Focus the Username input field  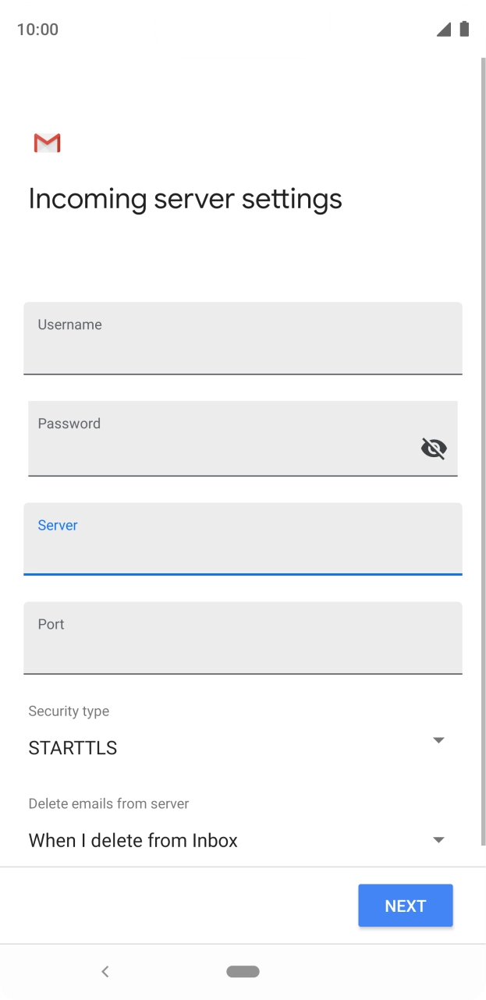(243, 339)
